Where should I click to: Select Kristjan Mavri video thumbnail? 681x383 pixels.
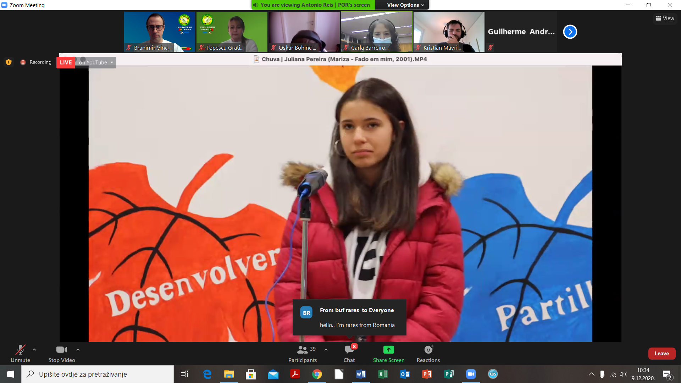pyautogui.click(x=449, y=32)
